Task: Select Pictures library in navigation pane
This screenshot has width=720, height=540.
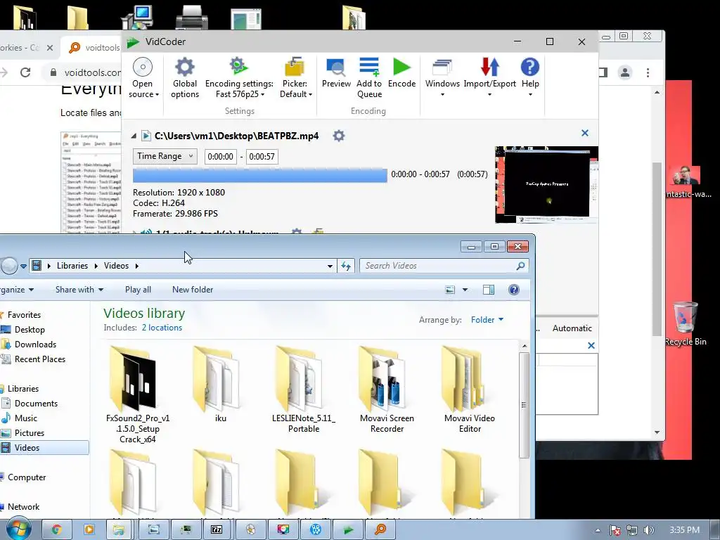Action: [30, 433]
